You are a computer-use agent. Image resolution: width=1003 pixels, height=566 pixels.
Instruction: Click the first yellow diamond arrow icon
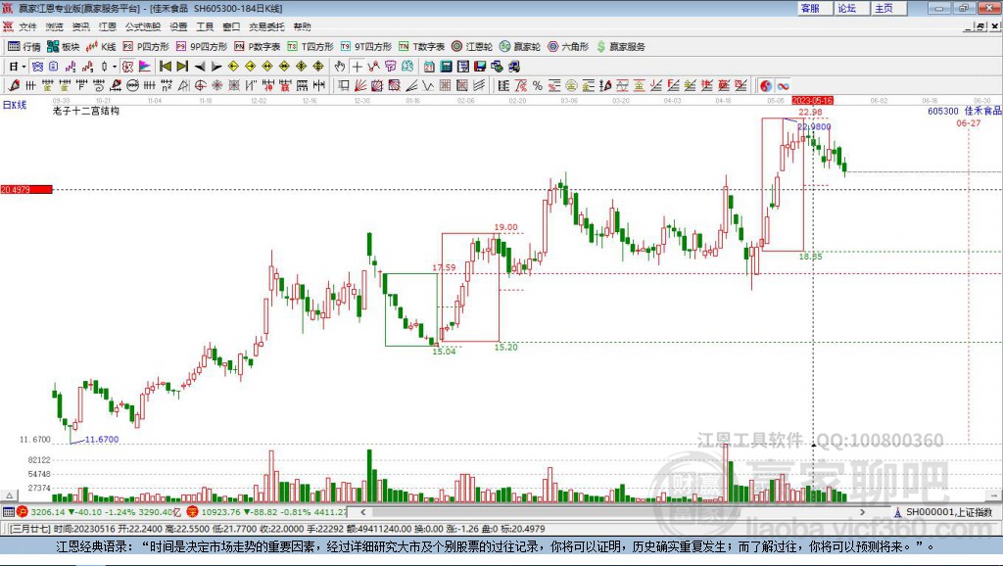[233, 67]
